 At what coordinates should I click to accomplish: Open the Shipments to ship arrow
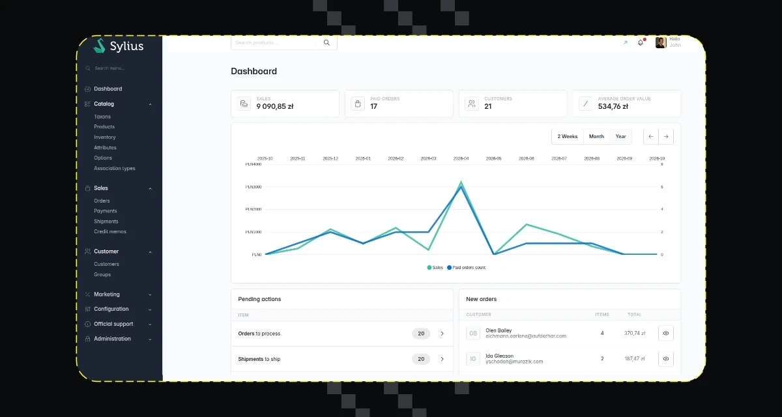pos(442,359)
